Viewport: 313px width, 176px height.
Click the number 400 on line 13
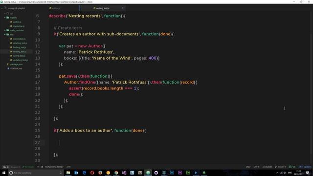click(x=152, y=58)
